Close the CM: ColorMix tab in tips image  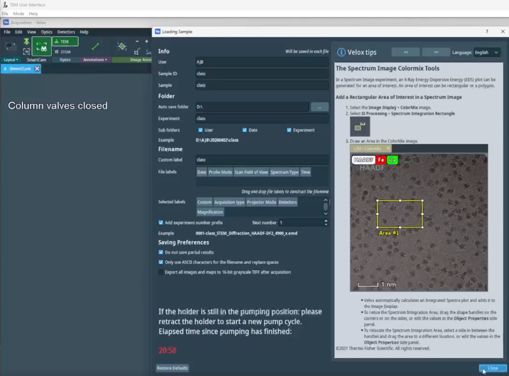click(x=388, y=149)
